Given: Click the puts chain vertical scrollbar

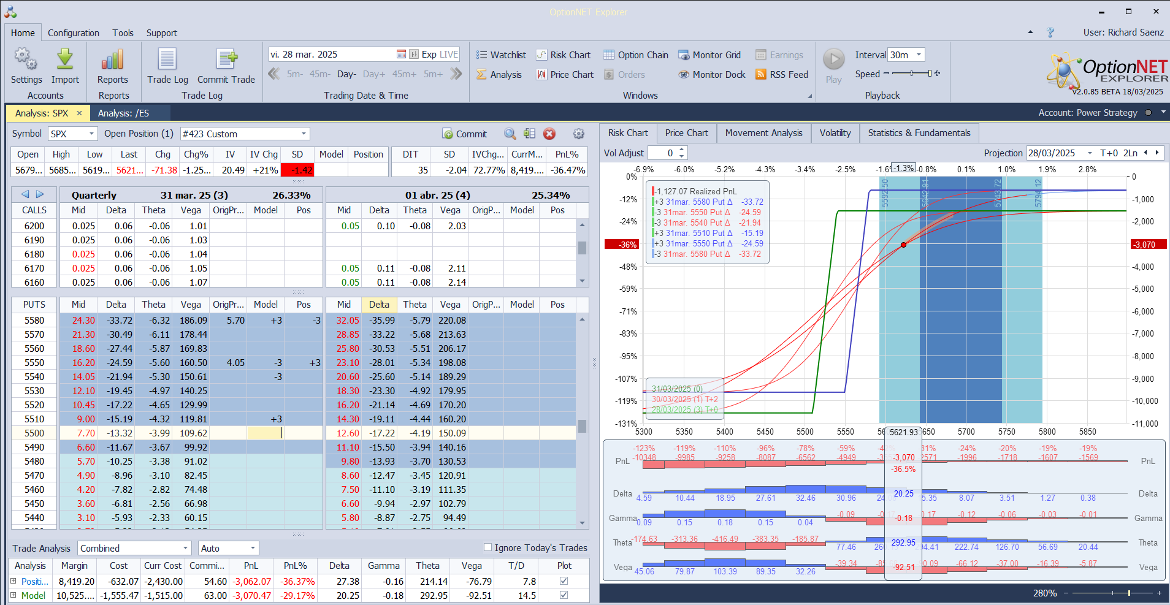Looking at the screenshot, I should [x=582, y=420].
